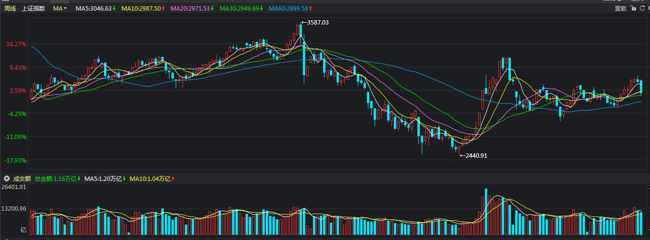Click the unlock padlock icon
Image resolution: width=650 pixels, height=240 pixels.
(x=633, y=9)
